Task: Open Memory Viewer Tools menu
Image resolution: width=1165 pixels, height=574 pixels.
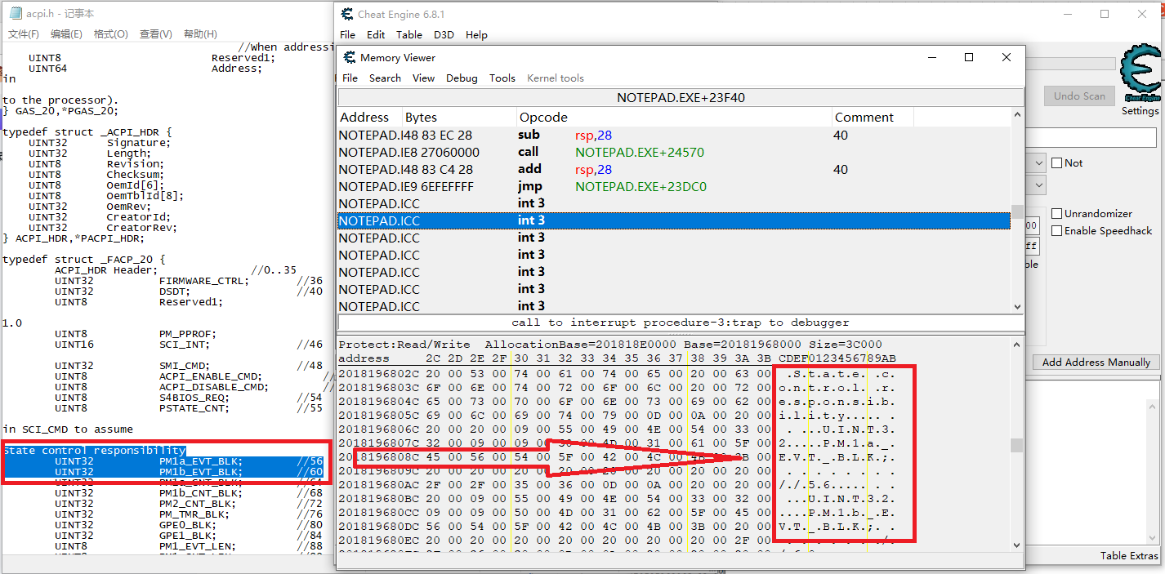Action: [502, 78]
